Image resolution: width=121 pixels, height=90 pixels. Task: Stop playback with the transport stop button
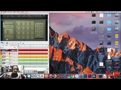(29, 72)
